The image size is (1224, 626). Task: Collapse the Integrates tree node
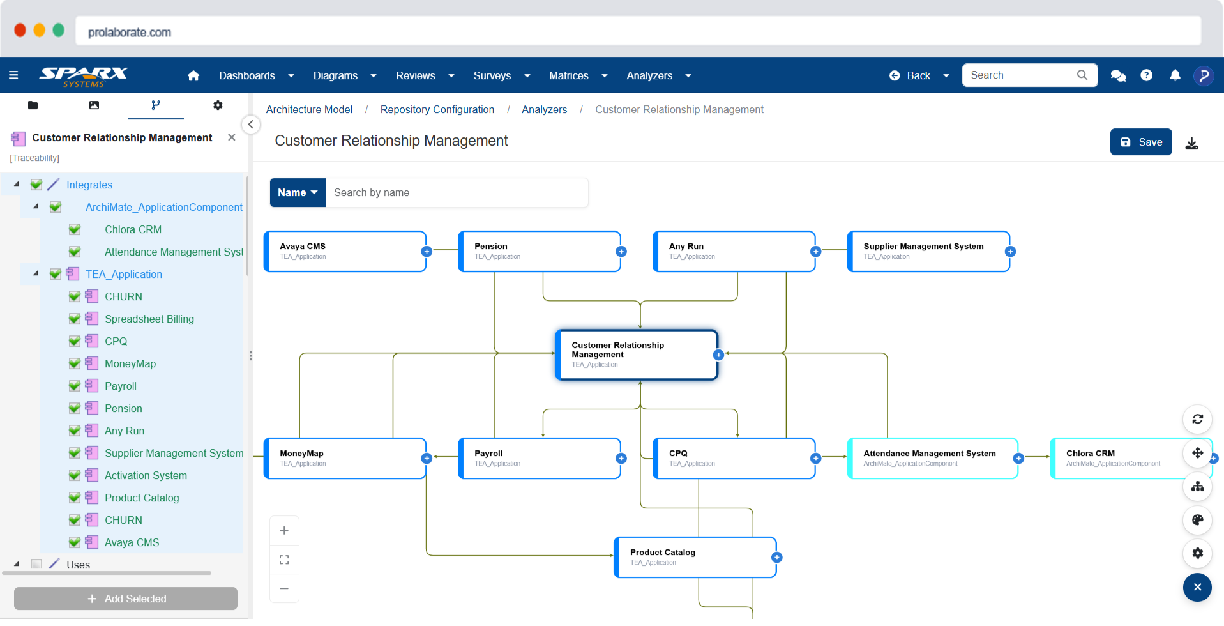click(17, 184)
